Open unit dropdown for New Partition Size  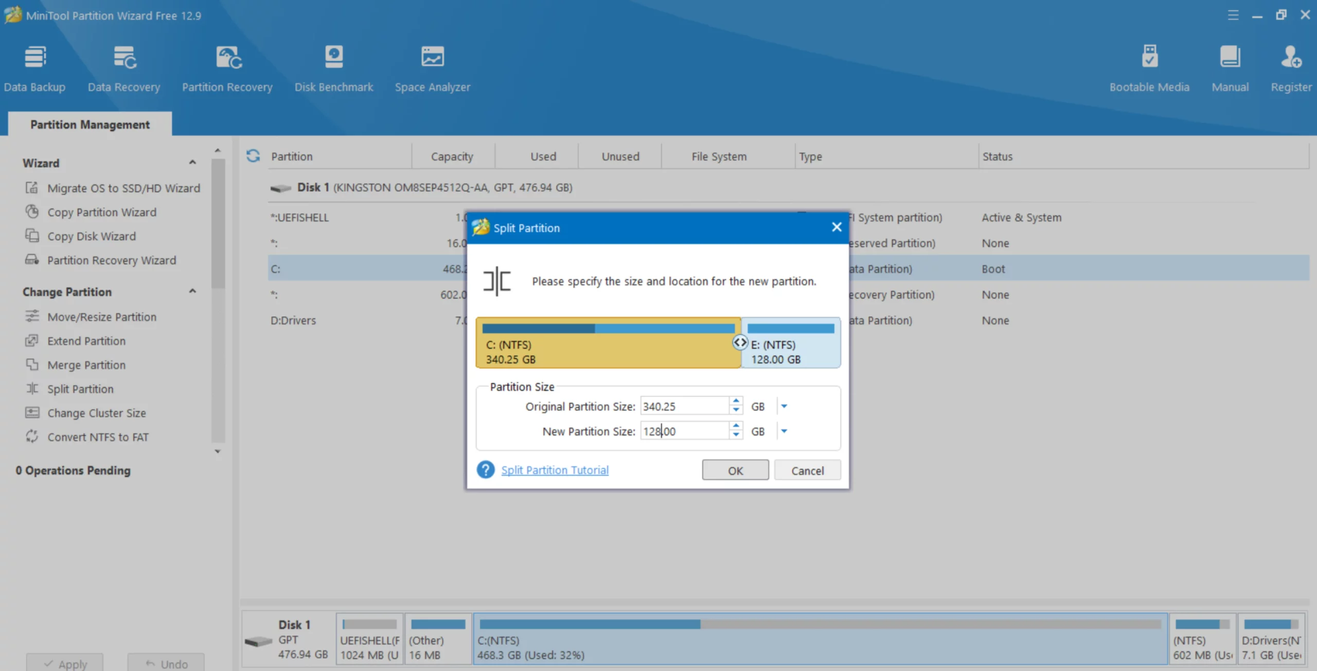[x=784, y=431]
